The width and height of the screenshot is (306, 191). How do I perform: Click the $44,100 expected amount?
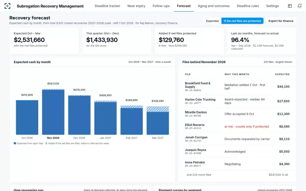[x=283, y=87]
